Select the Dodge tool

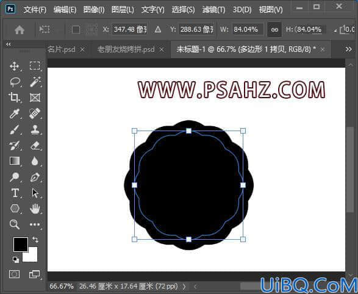point(15,177)
